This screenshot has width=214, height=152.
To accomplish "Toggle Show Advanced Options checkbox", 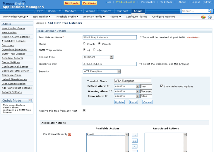I will click(x=162, y=86).
